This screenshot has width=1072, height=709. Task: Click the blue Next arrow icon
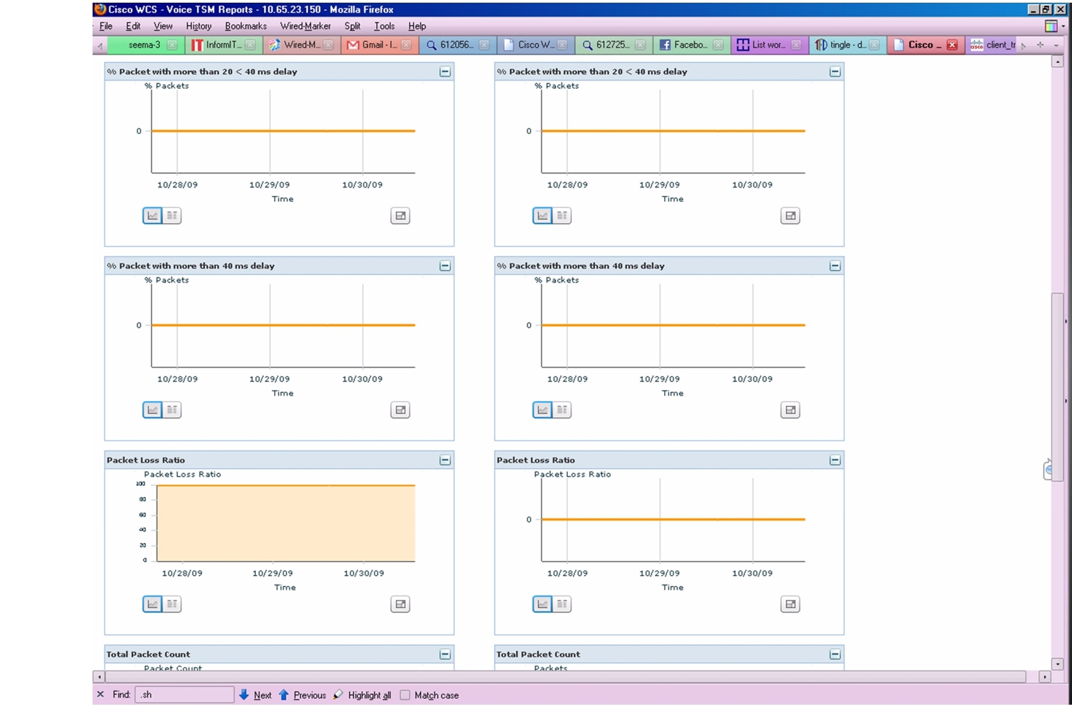[245, 694]
